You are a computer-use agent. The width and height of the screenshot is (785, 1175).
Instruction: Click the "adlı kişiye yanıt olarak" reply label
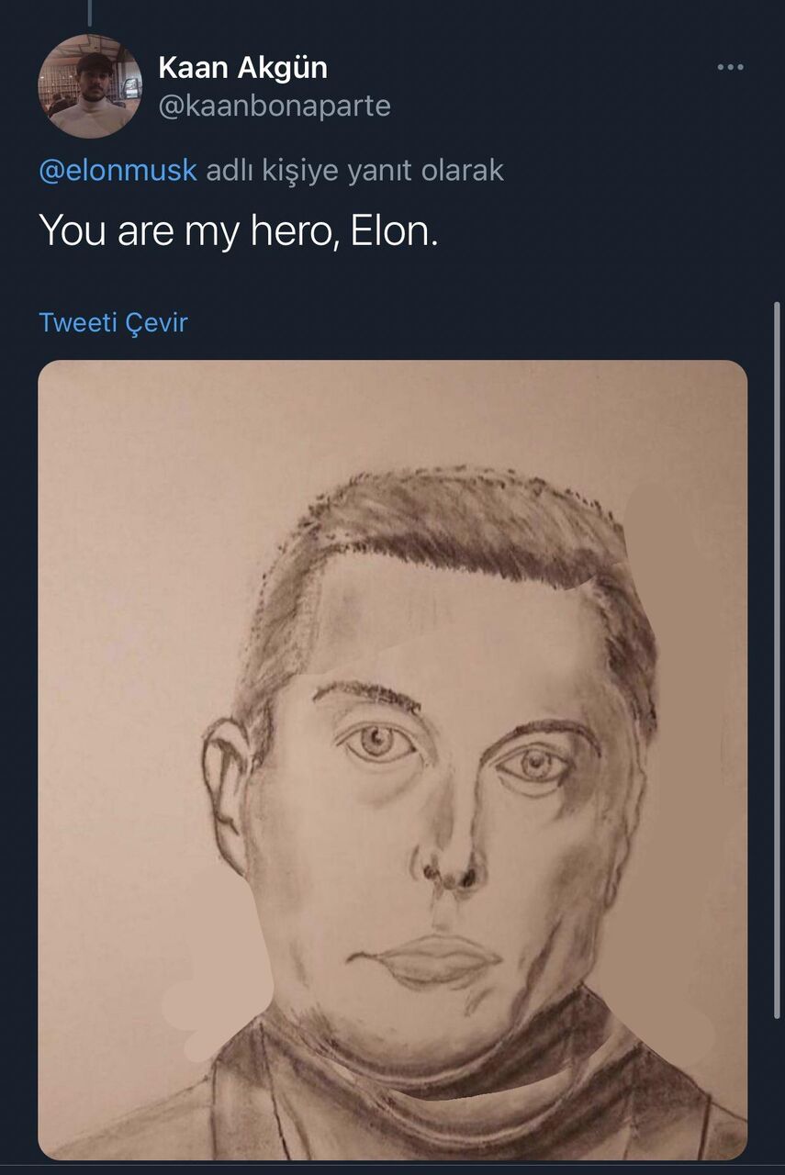pos(354,171)
